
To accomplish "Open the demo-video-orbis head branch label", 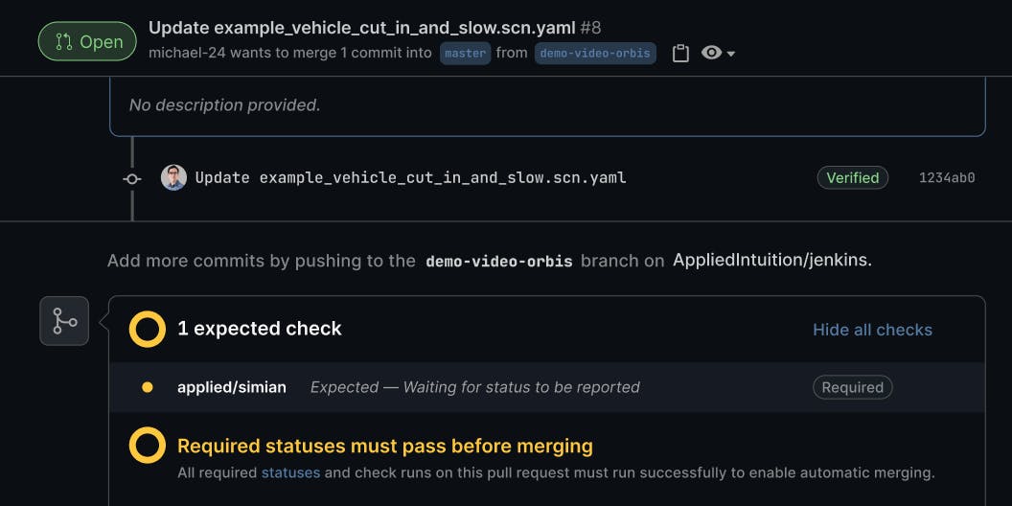I will [595, 54].
